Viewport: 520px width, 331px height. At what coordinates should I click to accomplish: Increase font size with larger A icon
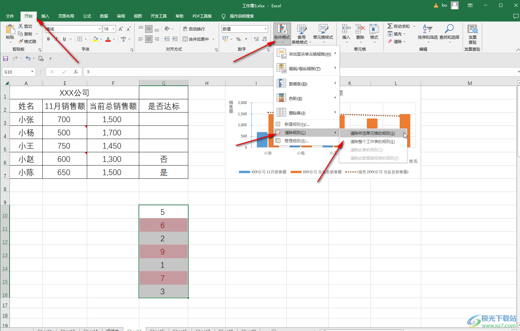pos(121,29)
